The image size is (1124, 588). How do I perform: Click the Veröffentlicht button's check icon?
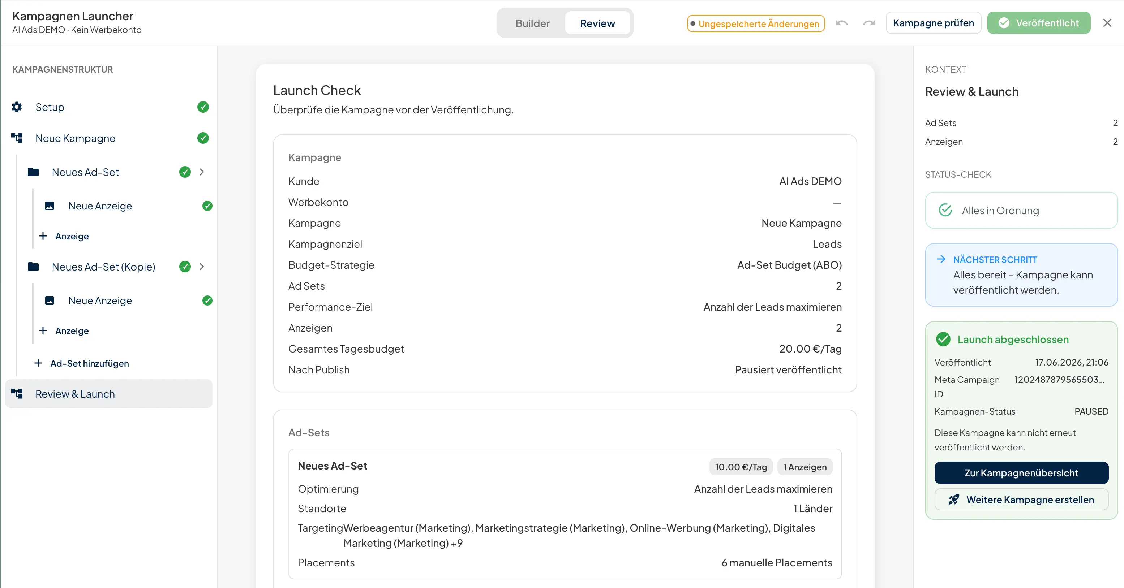(x=1004, y=23)
